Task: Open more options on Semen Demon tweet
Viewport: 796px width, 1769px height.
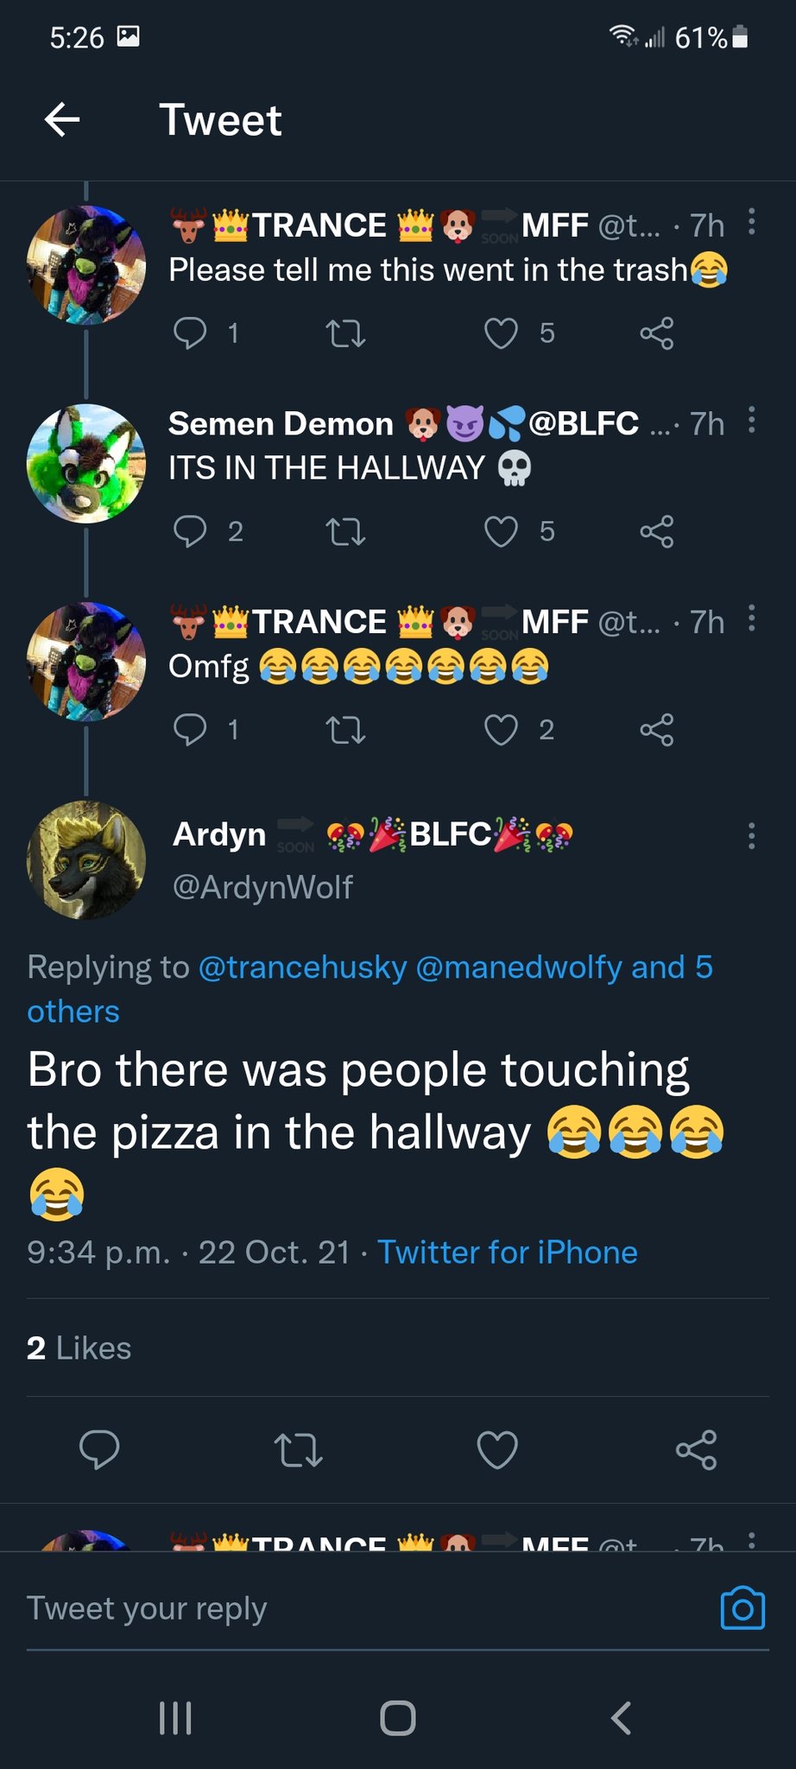Action: (x=751, y=420)
